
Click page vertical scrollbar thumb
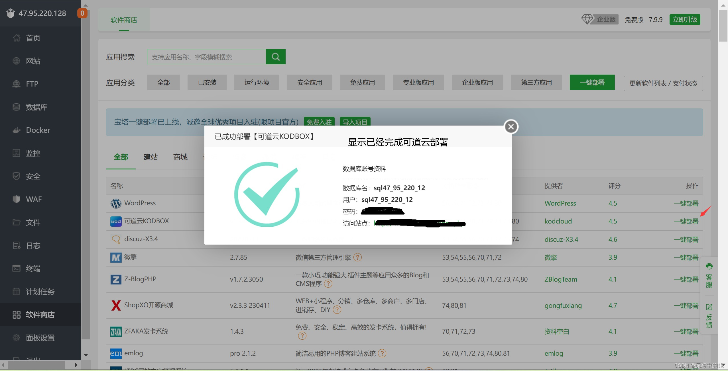[723, 26]
